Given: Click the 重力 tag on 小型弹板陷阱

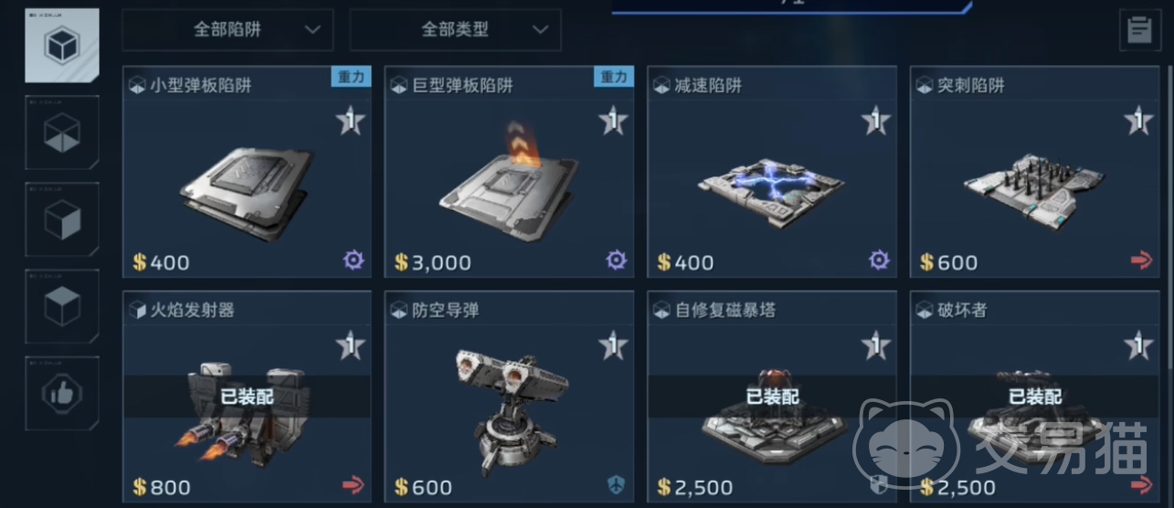Looking at the screenshot, I should click(352, 77).
